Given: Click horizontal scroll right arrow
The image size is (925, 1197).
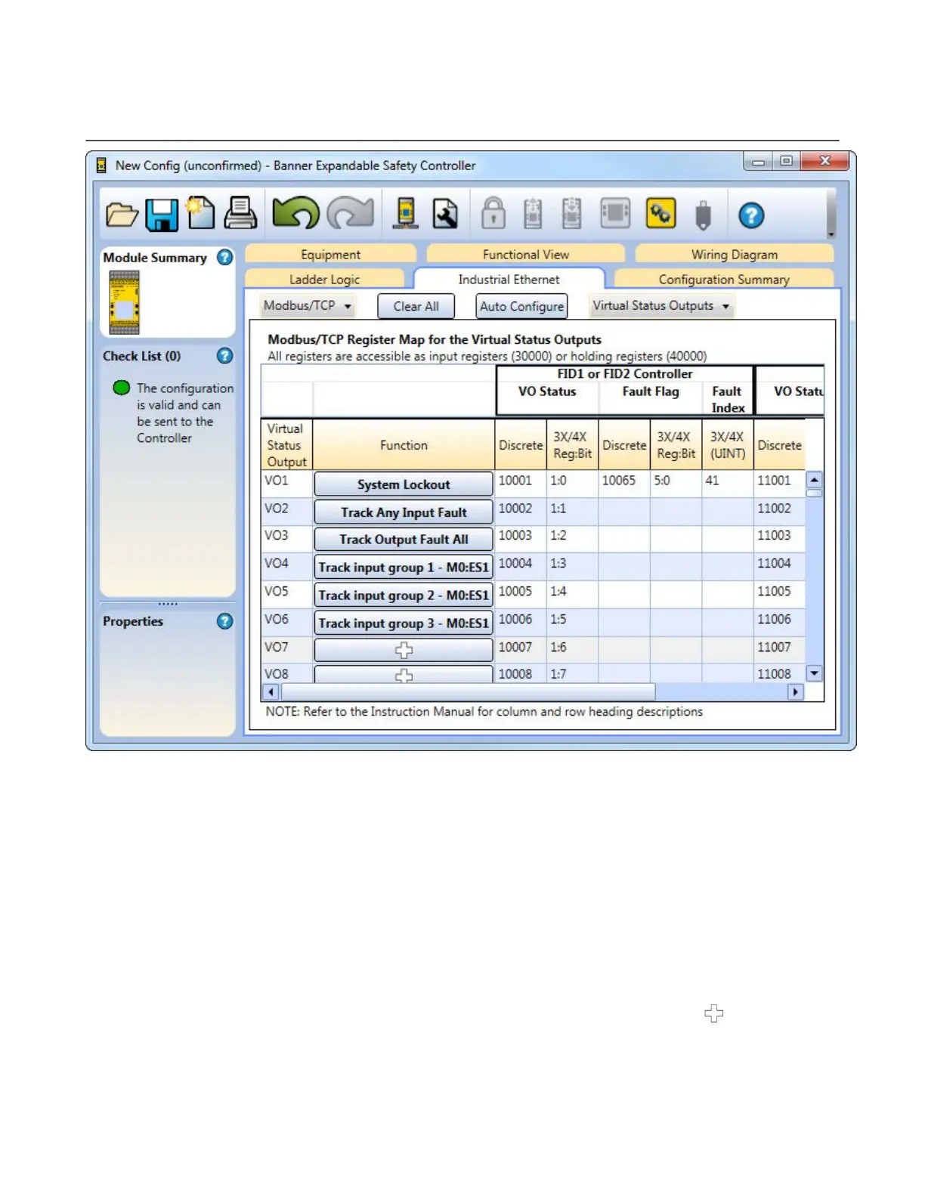Looking at the screenshot, I should [795, 691].
